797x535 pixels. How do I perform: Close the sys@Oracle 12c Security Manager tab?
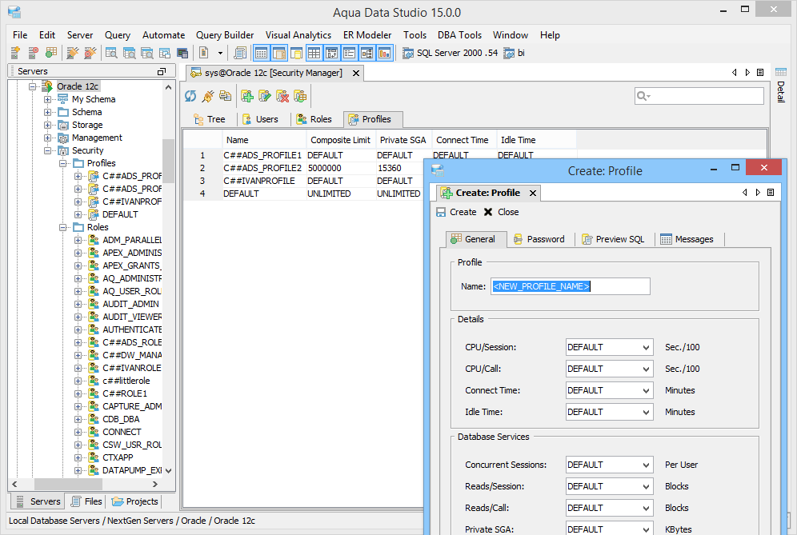(x=356, y=73)
